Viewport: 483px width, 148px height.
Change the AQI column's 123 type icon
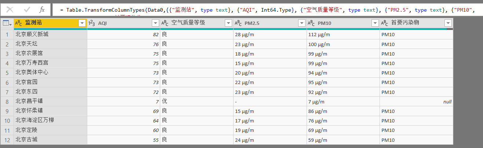pyautogui.click(x=92, y=23)
